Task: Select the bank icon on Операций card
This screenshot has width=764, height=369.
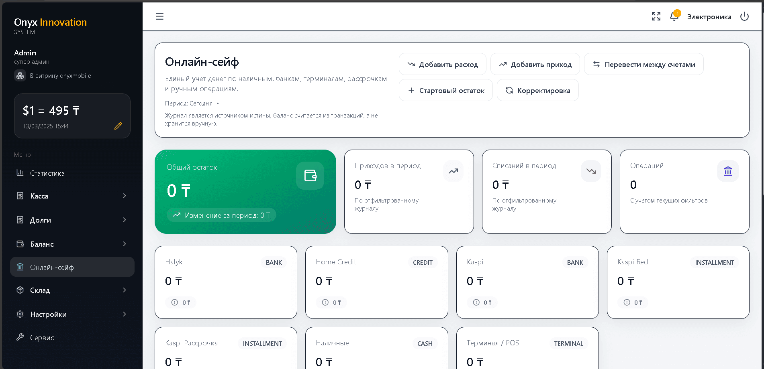Action: tap(728, 171)
